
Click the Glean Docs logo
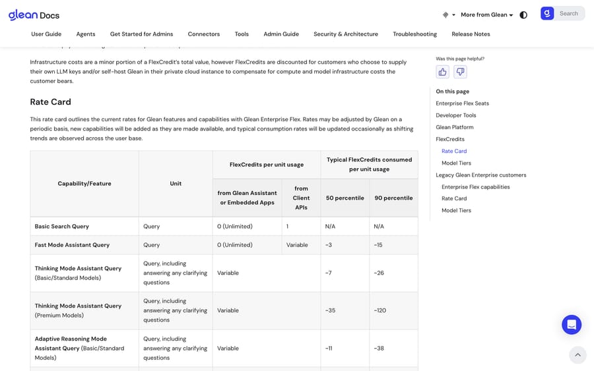tap(34, 15)
